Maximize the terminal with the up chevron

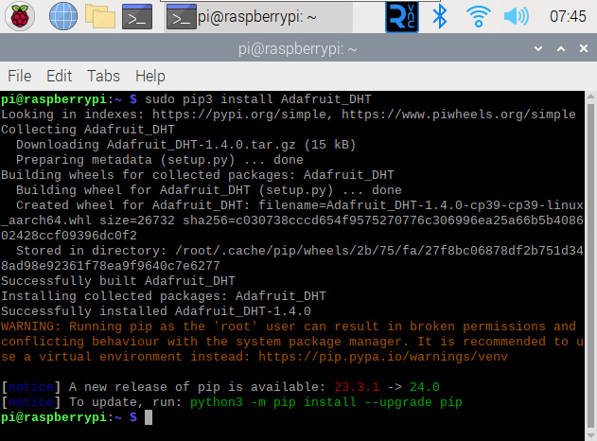[x=561, y=48]
